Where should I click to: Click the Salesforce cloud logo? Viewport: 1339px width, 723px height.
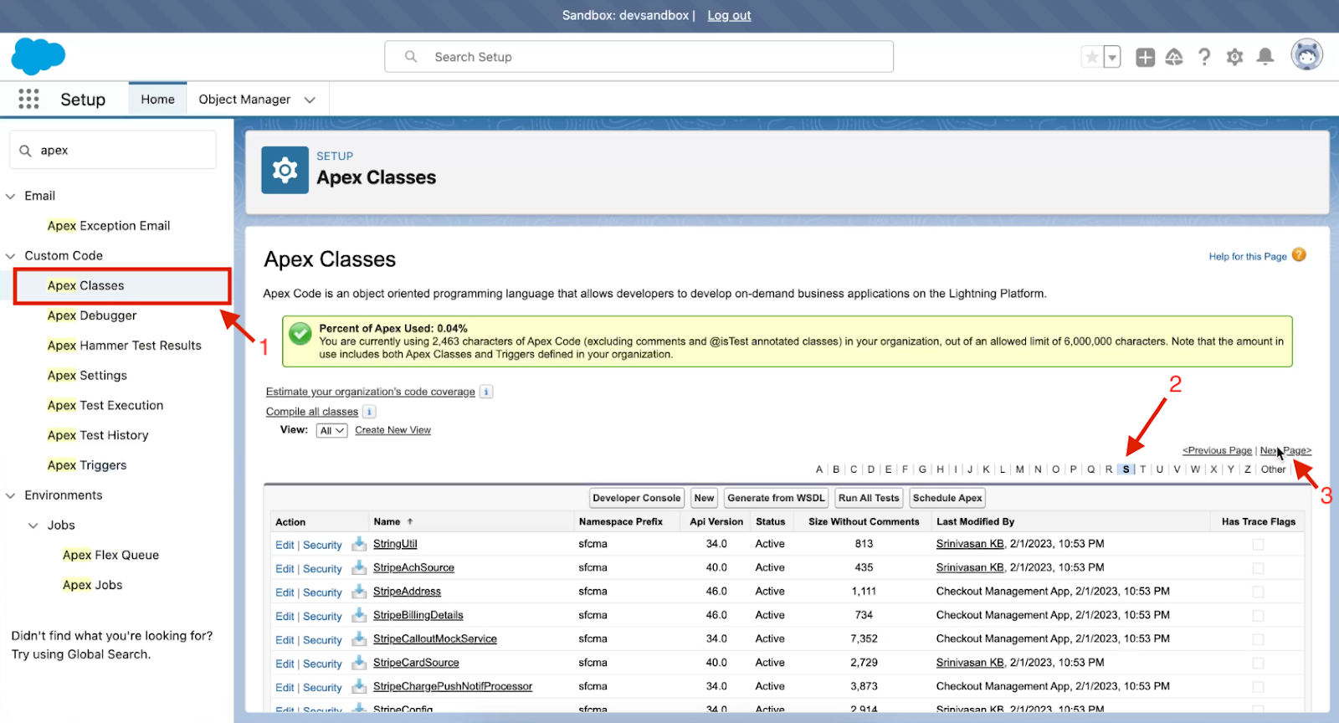point(38,56)
